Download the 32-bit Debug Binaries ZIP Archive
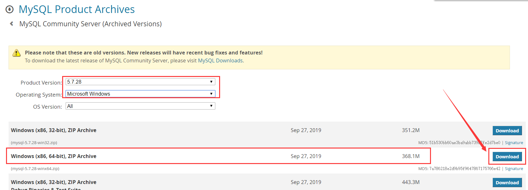This screenshot has height=190, width=528. click(507, 182)
